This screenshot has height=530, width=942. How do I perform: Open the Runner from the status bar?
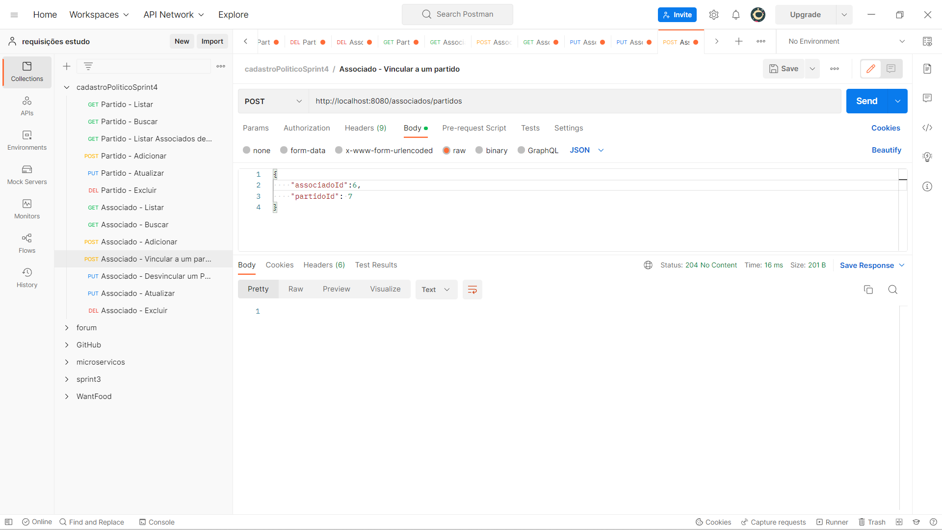[x=833, y=522]
